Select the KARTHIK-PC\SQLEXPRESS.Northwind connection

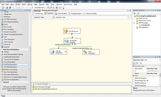pos(45,89)
